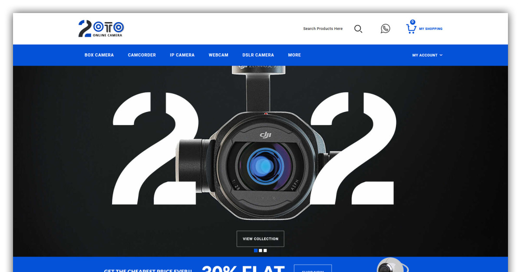Image resolution: width=521 pixels, height=272 pixels.
Task: Click the My Shopping link
Action: pos(431,29)
